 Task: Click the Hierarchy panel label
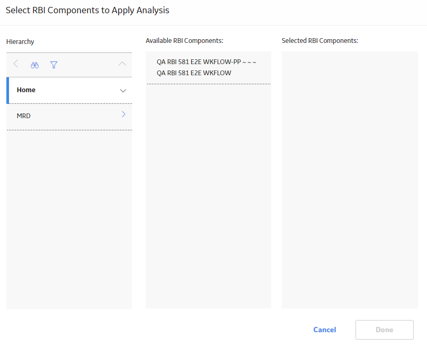(x=20, y=42)
